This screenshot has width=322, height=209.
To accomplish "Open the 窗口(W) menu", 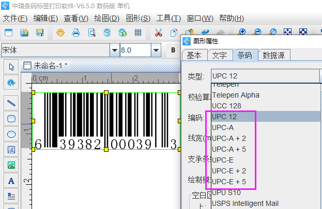I will 200,19.
